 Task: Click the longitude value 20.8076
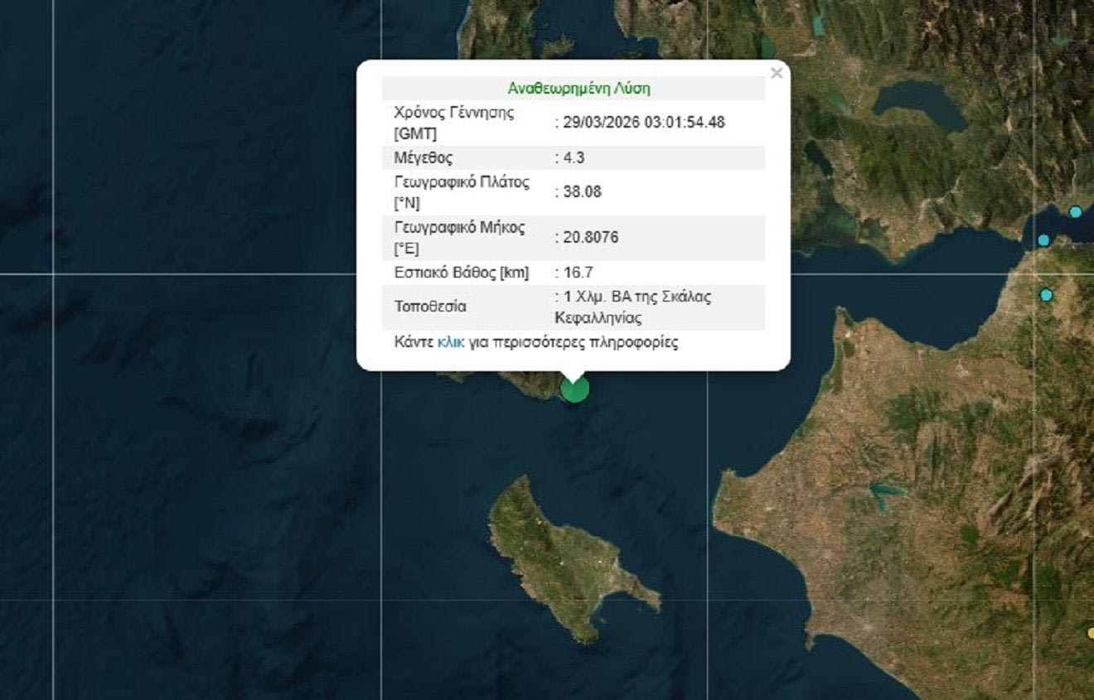pyautogui.click(x=590, y=238)
